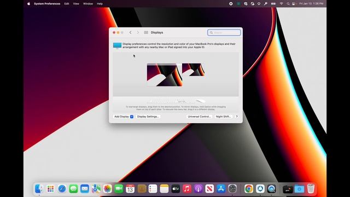Screen dimensions: 350x197
Task: Focus the preferences Search field
Action: (224, 33)
